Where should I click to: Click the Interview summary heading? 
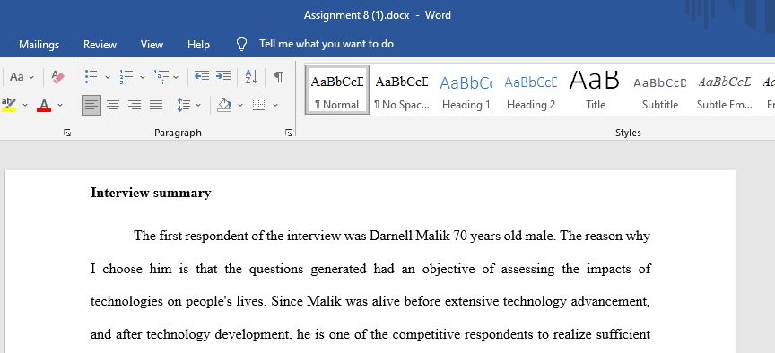tap(151, 193)
